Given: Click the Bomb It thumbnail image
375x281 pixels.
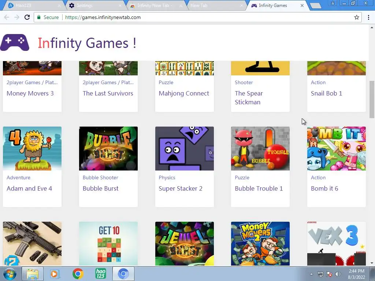Looking at the screenshot, I should click(x=337, y=149).
